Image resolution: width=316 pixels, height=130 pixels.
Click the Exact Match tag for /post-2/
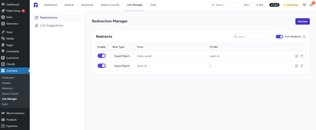pyautogui.click(x=122, y=66)
